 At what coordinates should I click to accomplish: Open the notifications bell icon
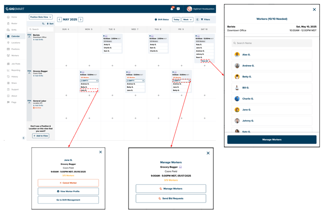(x=172, y=8)
